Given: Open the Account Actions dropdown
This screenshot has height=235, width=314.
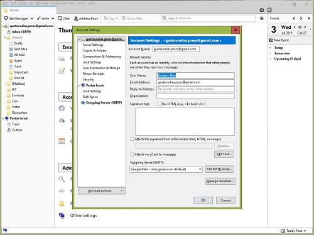Looking at the screenshot, I should point(102,191).
